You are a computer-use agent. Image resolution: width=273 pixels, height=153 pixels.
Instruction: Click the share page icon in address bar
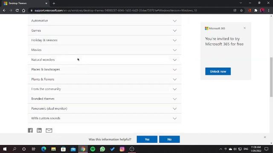235,10
